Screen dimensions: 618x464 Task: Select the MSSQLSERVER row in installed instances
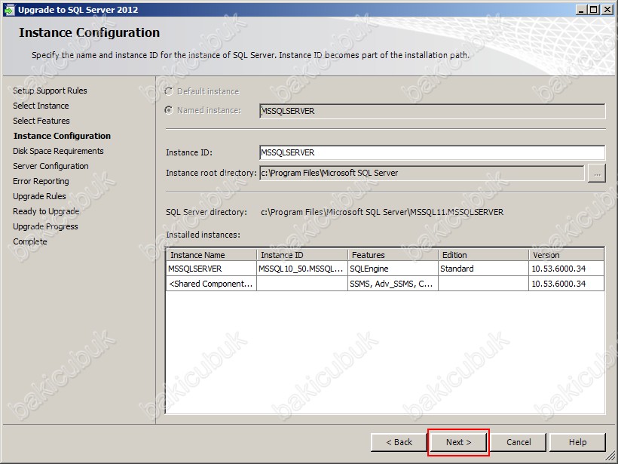(x=385, y=269)
